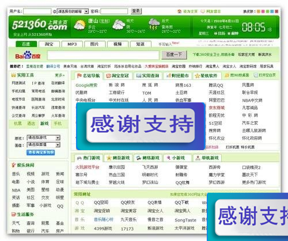Click the gamepad icon on 热门游戏
Image resolution: width=288 pixels, height=241 pixels.
pos(79,158)
